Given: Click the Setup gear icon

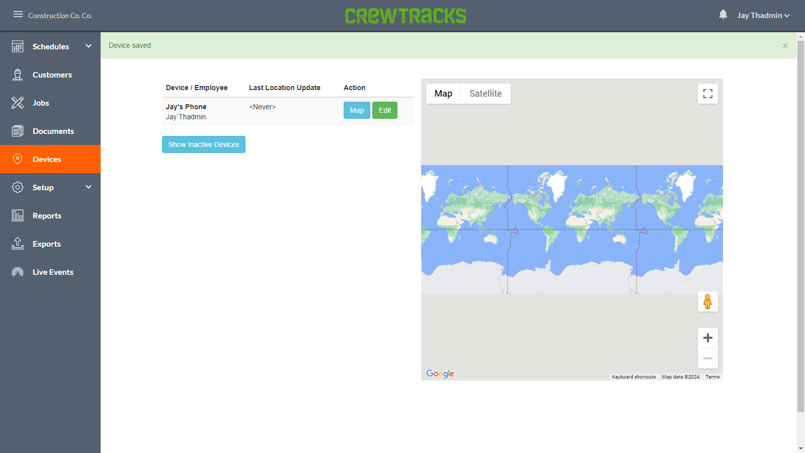Looking at the screenshot, I should pyautogui.click(x=18, y=187).
